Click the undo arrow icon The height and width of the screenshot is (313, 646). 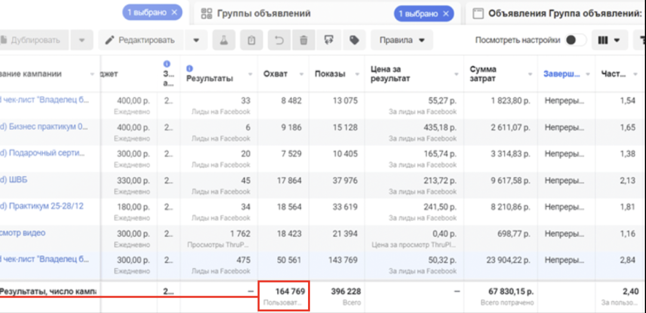pyautogui.click(x=279, y=40)
